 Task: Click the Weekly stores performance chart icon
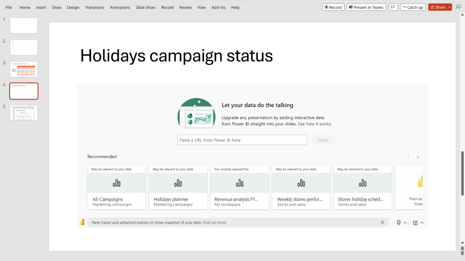tap(301, 183)
